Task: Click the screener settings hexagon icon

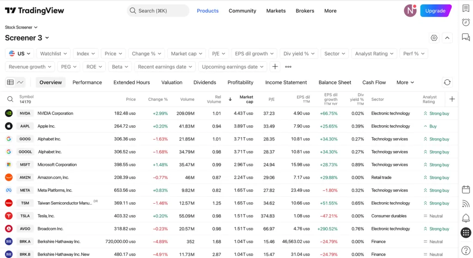Action: (x=434, y=38)
